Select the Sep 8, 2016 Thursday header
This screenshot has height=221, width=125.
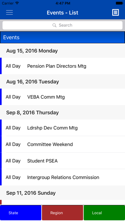[x=62, y=112]
